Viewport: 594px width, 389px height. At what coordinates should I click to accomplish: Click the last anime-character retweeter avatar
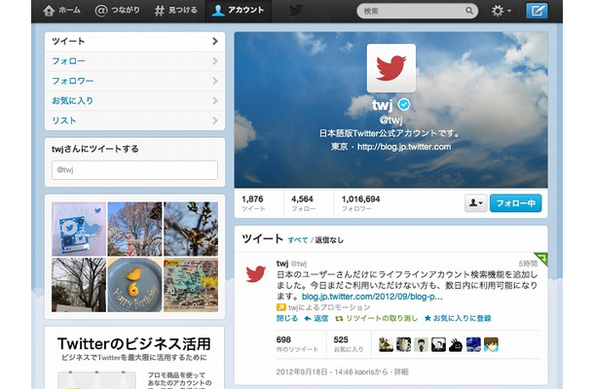tap(491, 344)
